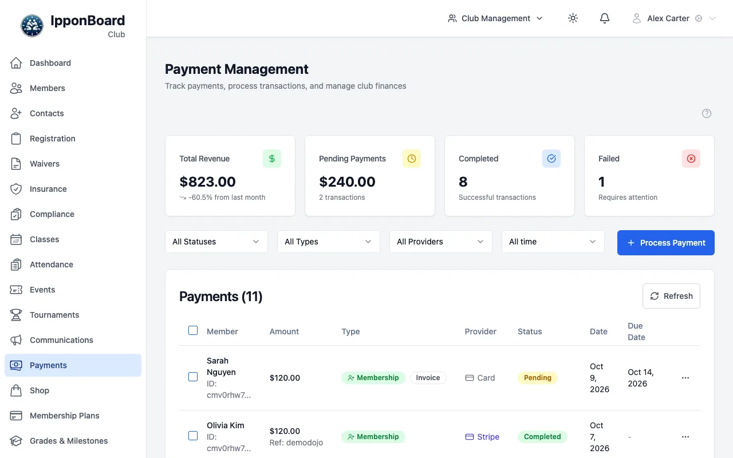Click the help question mark icon
The image size is (733, 458).
(x=707, y=113)
